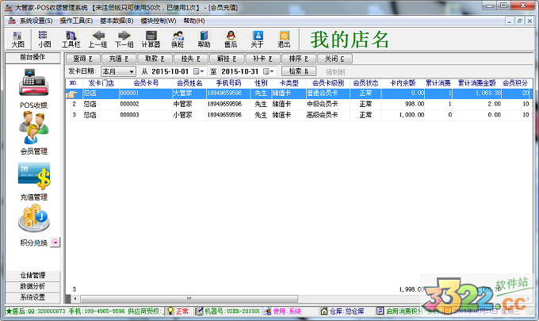The image size is (539, 321).
Task: Expand sidebar list arrow beside 积分兑换
Action: click(55, 243)
